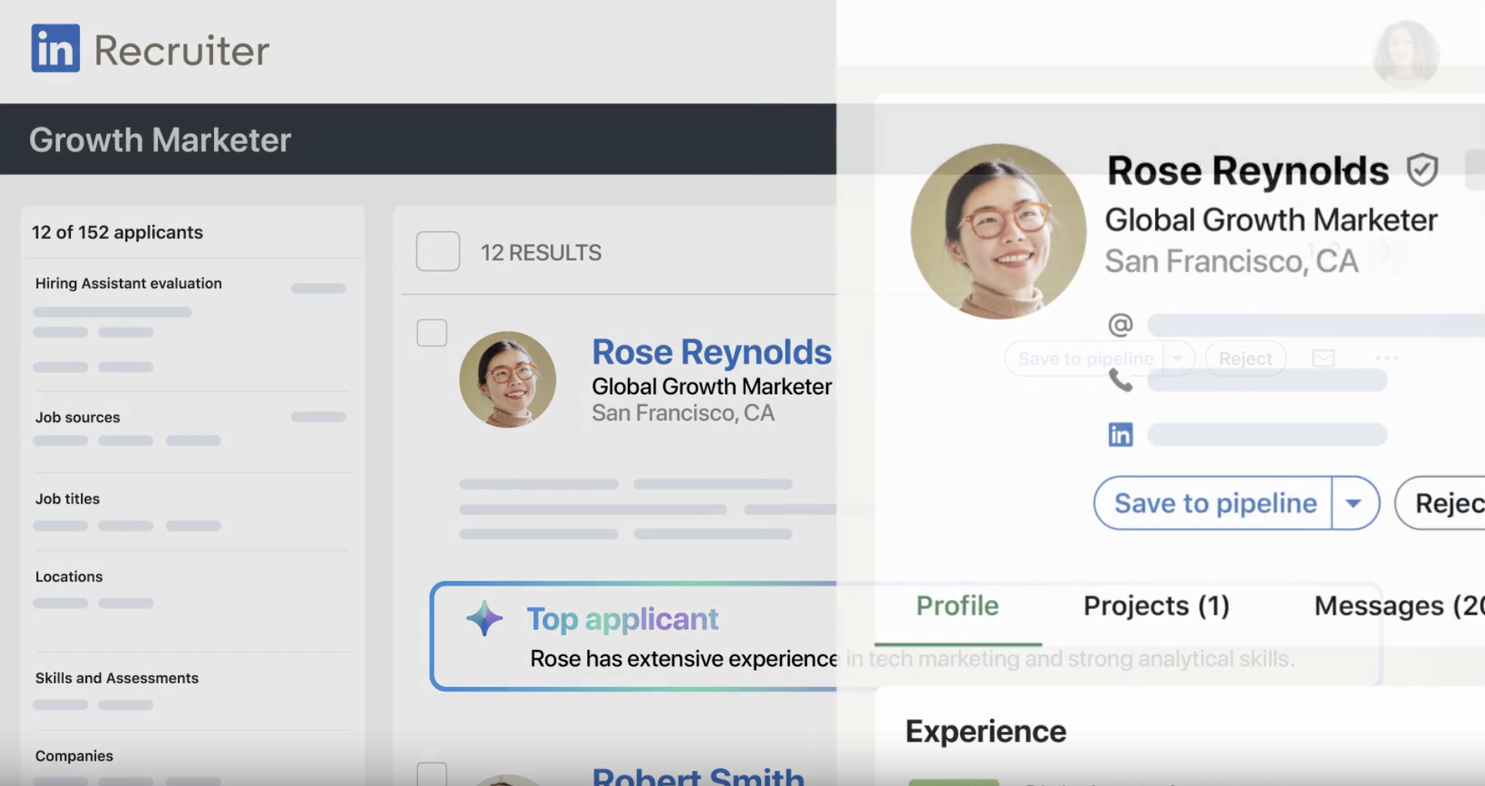Expand the Job sources filter
The image size is (1485, 786).
pyautogui.click(x=78, y=417)
